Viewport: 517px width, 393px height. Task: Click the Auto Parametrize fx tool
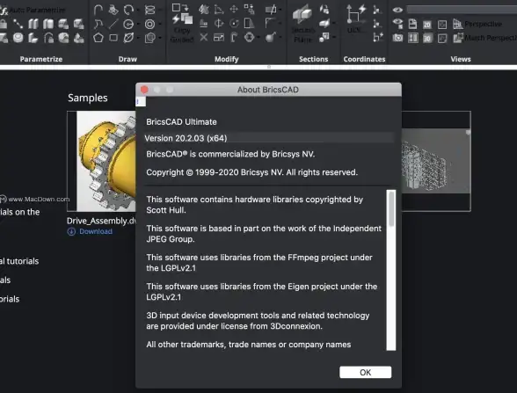coord(33,10)
